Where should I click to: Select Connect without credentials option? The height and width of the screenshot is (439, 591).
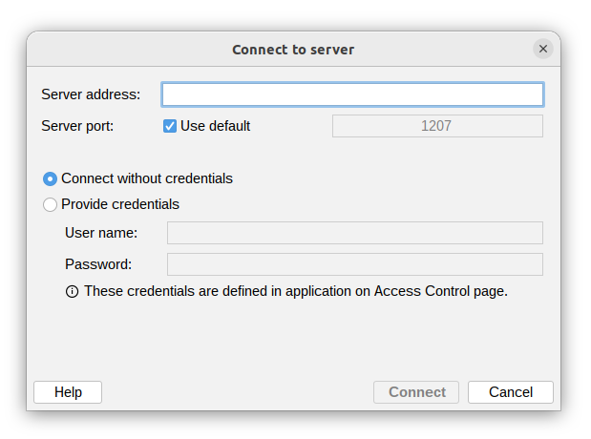tap(50, 178)
